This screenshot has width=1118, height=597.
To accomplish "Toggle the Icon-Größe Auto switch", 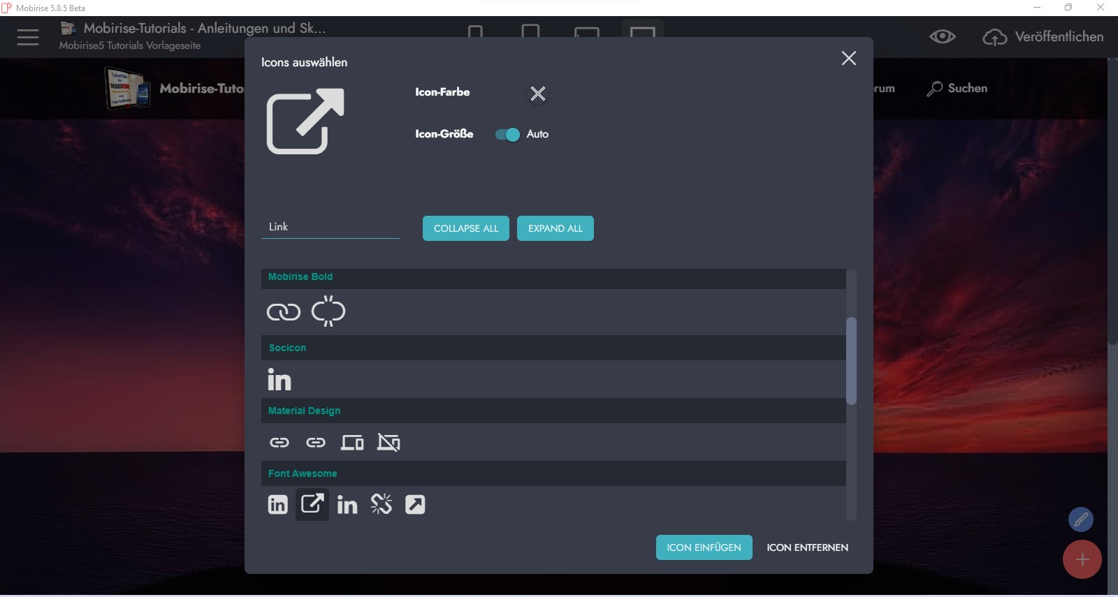I will pos(508,135).
